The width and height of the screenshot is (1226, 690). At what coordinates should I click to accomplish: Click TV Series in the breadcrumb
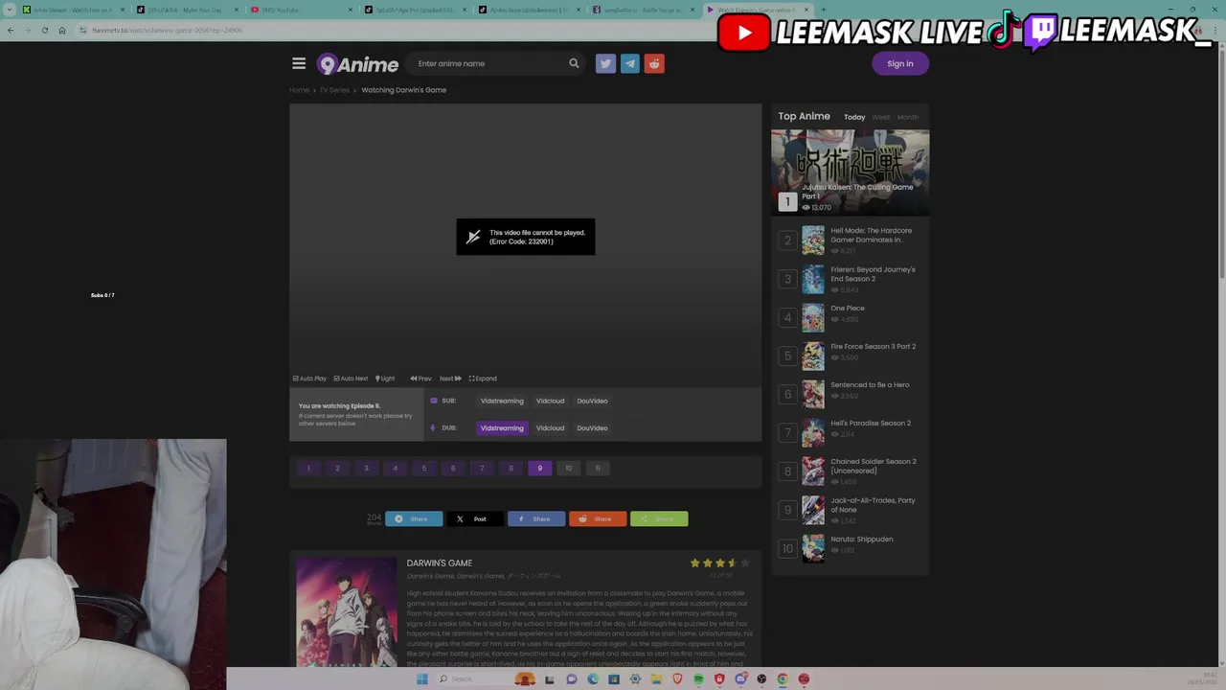[334, 90]
